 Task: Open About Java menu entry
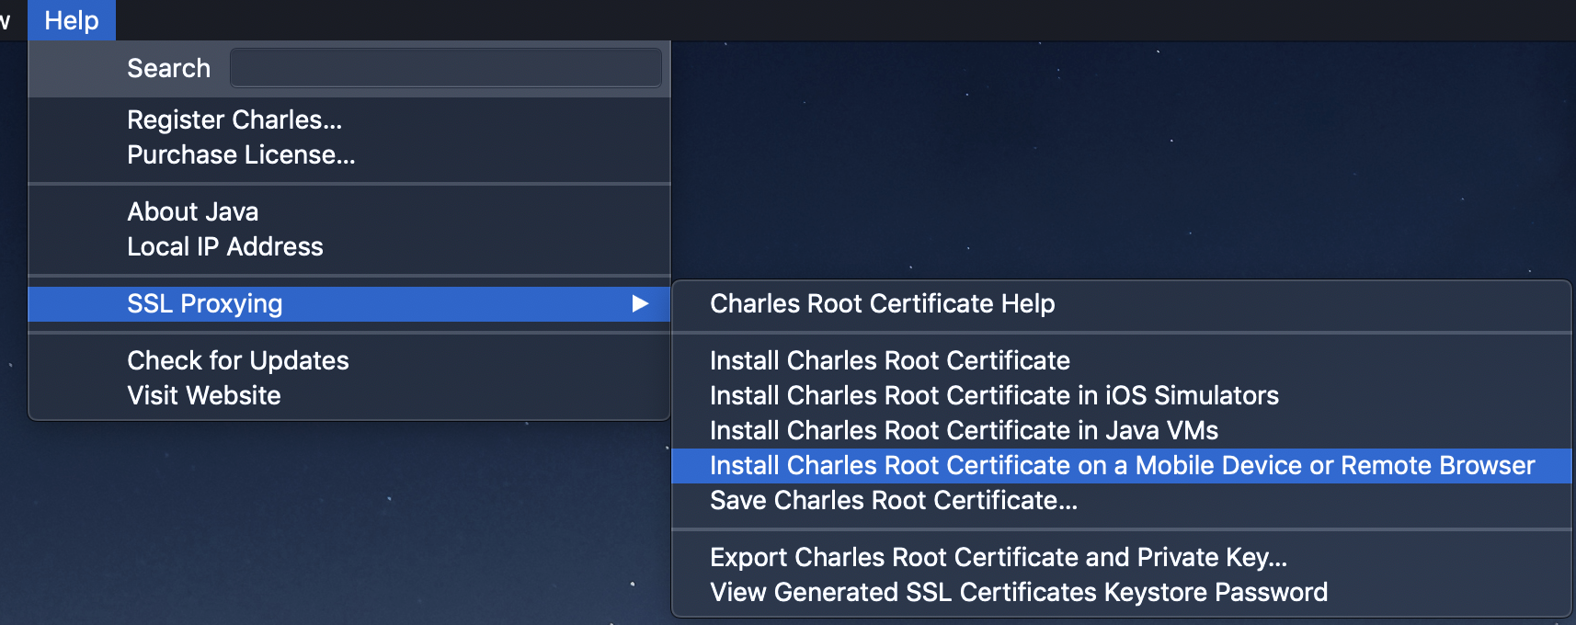click(x=349, y=211)
